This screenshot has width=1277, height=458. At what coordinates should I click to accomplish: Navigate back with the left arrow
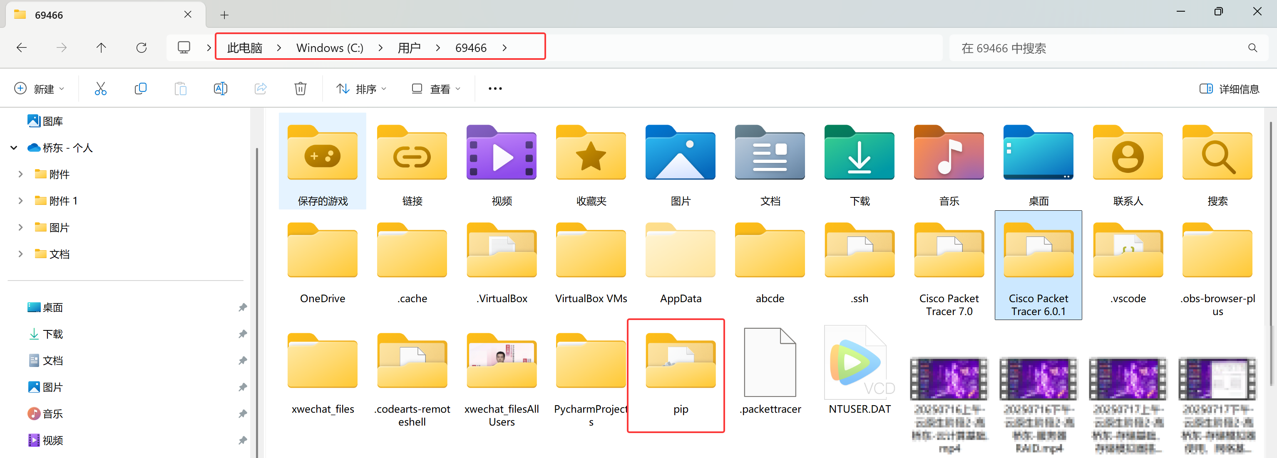point(21,48)
